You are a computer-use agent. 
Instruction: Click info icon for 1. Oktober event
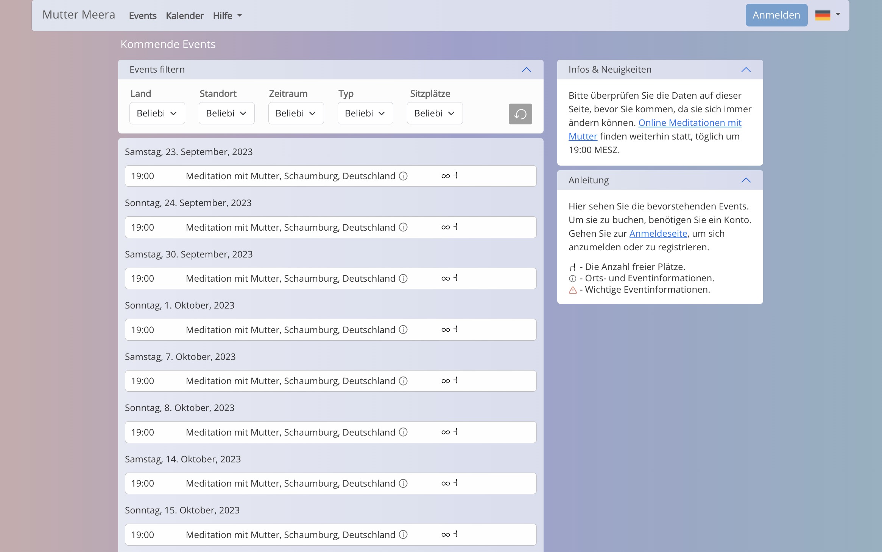point(403,330)
